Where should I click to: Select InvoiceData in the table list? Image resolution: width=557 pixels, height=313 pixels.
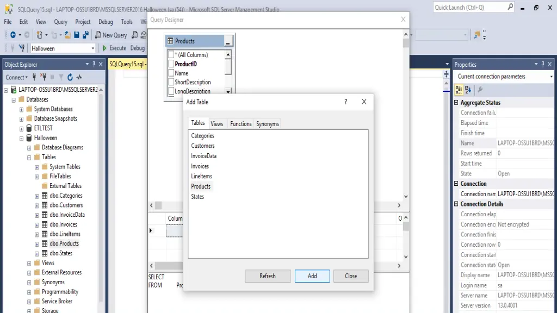click(x=203, y=156)
